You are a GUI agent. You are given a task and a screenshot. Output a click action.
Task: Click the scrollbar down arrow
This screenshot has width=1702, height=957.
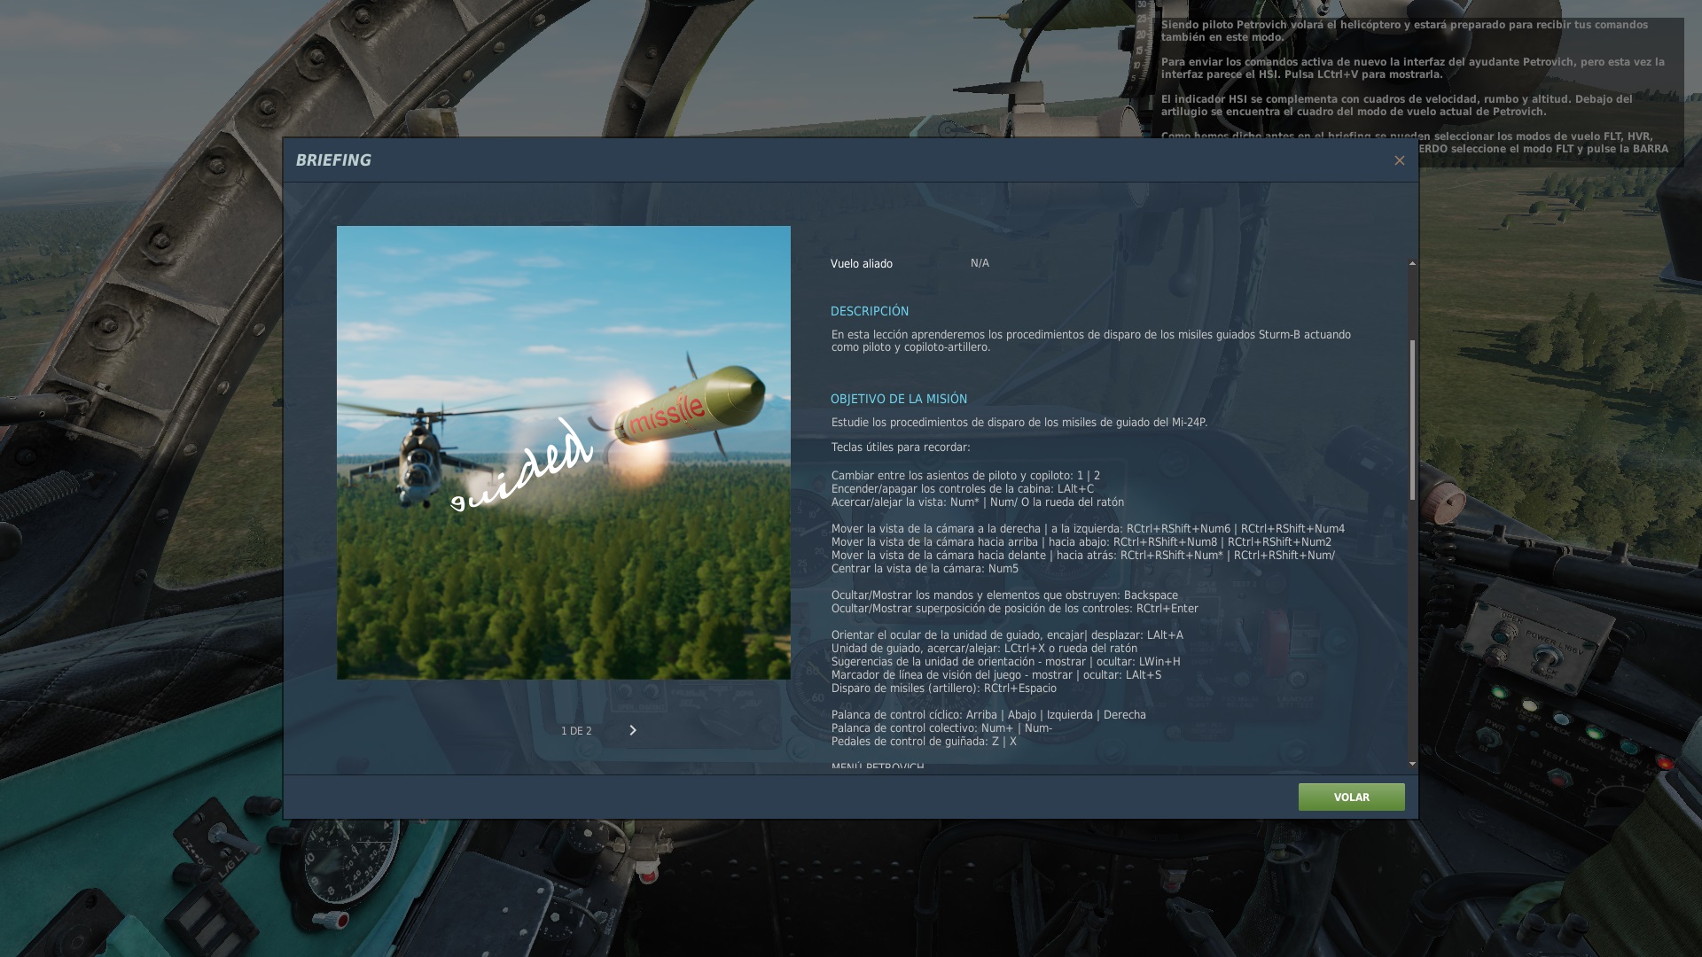click(x=1412, y=763)
